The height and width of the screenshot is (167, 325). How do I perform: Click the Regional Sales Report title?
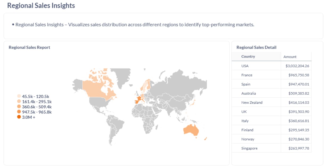click(x=29, y=47)
